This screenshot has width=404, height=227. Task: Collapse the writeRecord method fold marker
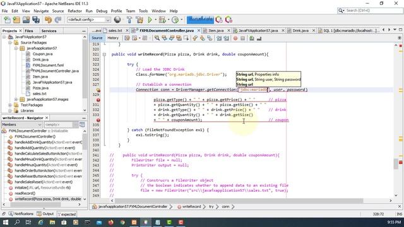pyautogui.click(x=104, y=54)
